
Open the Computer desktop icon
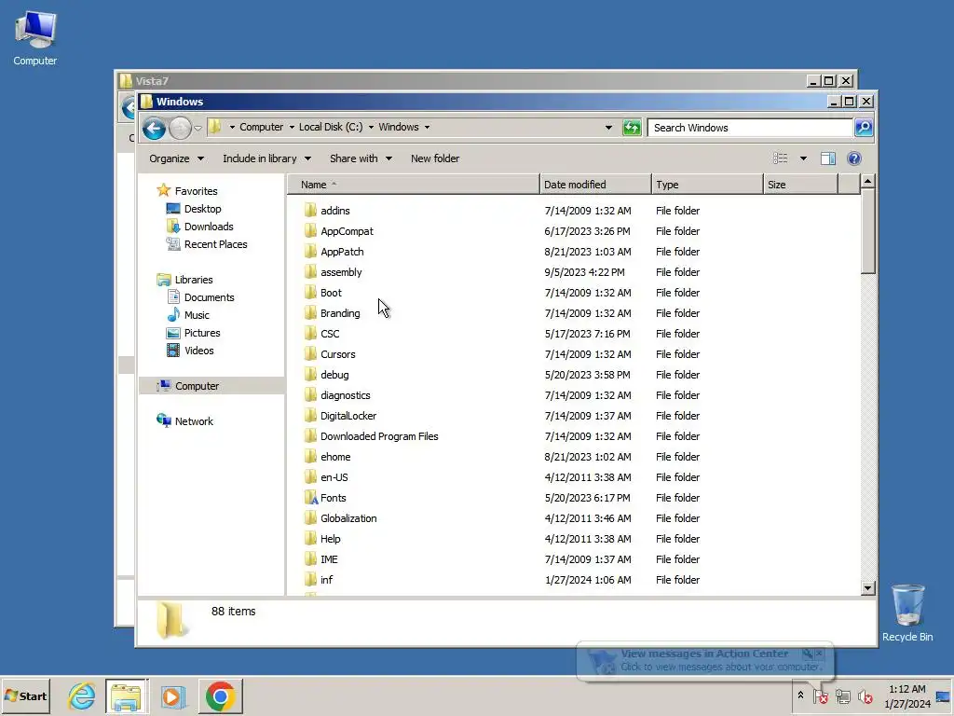pos(34,37)
